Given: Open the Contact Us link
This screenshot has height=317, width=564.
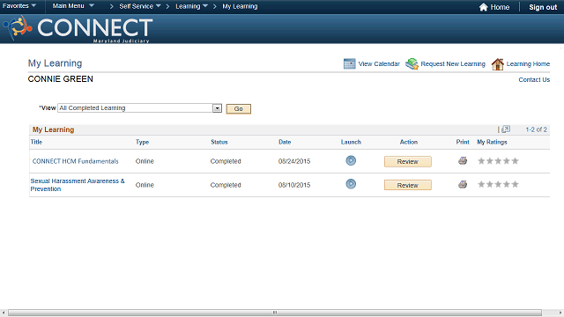Looking at the screenshot, I should [x=534, y=80].
